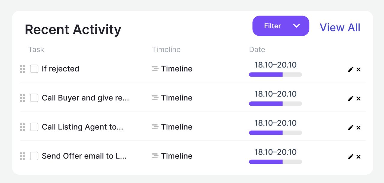
Task: Click pencil icon on Call Listing Agent row
Action: pos(351,127)
